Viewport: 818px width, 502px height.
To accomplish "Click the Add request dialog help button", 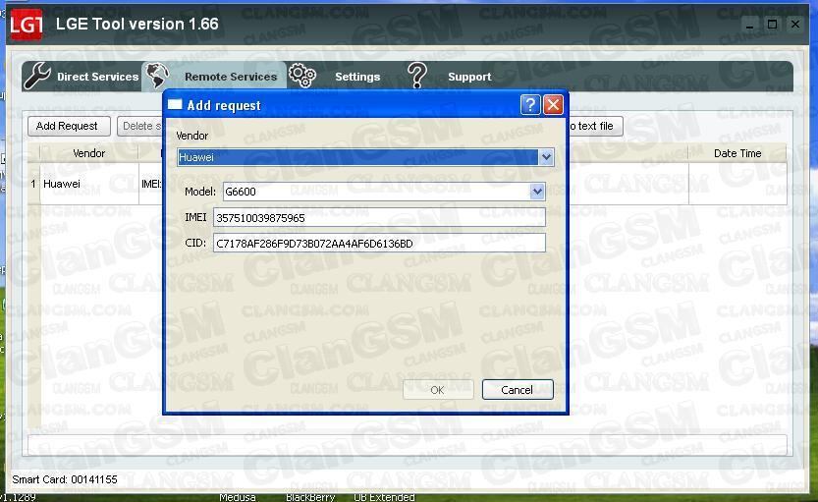I will pyautogui.click(x=530, y=105).
